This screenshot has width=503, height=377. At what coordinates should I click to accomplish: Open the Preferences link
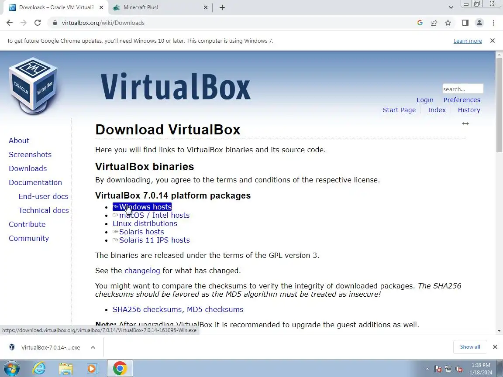click(x=462, y=100)
